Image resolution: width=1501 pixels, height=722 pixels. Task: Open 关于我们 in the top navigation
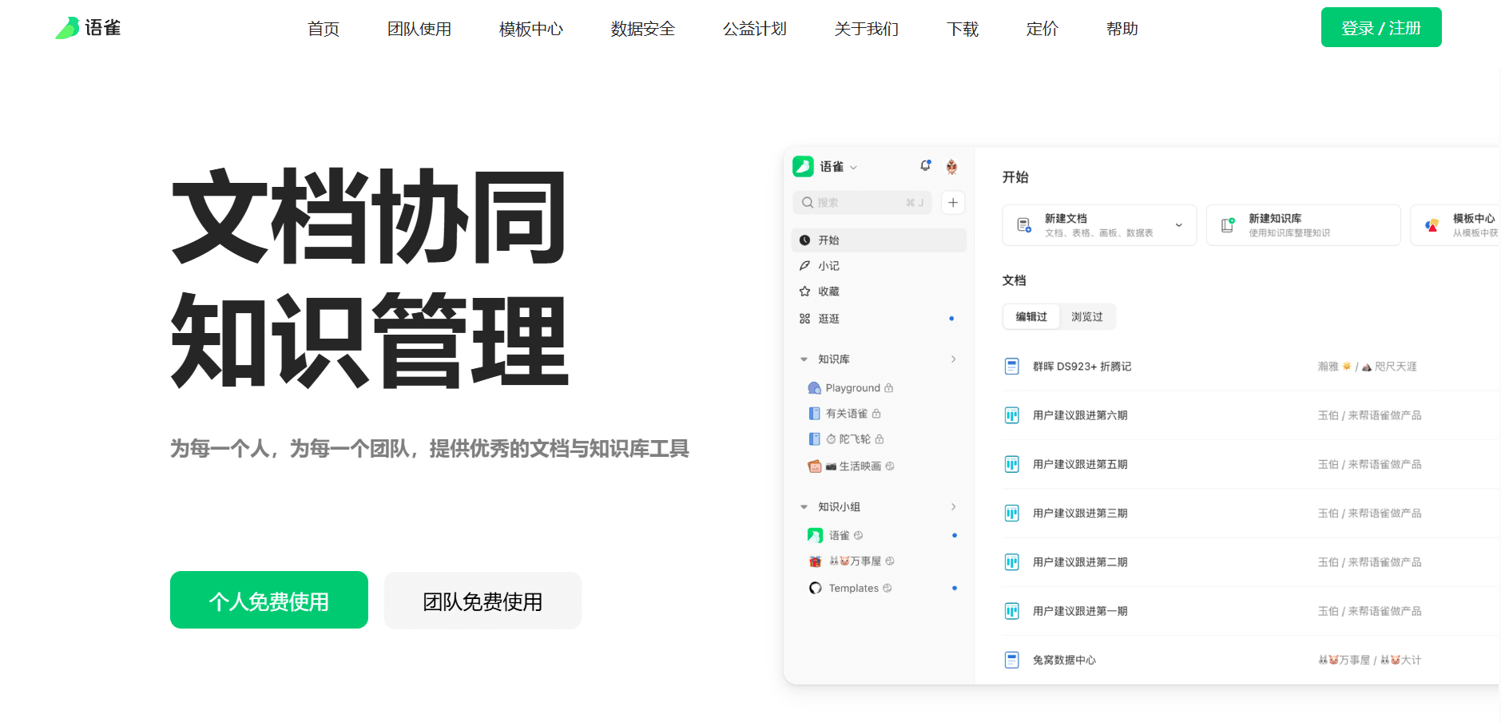click(867, 29)
